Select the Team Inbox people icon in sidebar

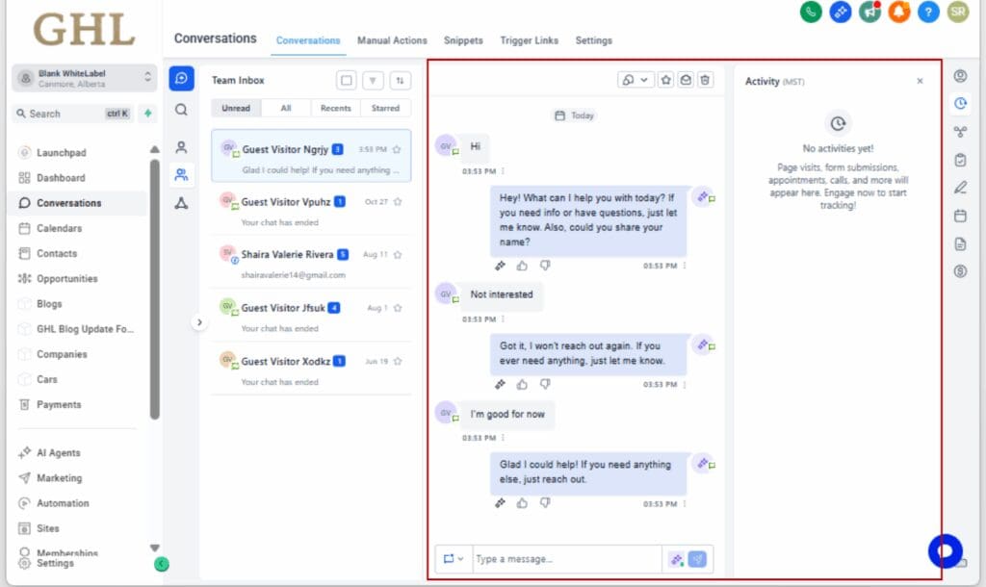(x=179, y=175)
